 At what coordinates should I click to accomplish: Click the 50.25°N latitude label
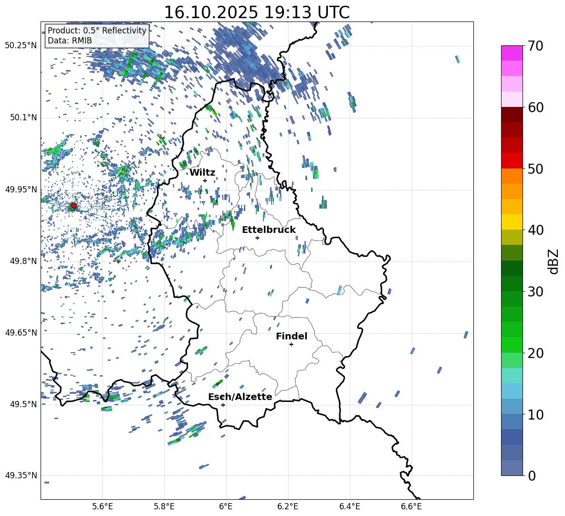[21, 46]
